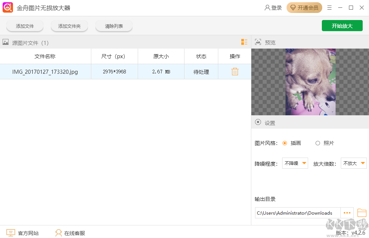Screen dimensions: 369x238
Task: Open the 放大倍数 dropdown
Action: [353, 163]
